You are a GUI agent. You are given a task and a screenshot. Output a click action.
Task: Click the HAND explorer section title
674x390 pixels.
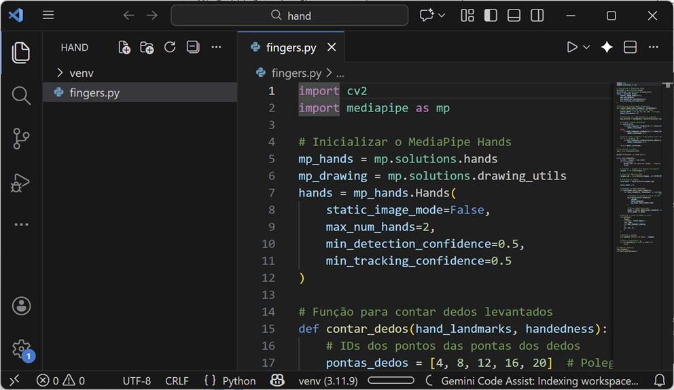coord(74,48)
